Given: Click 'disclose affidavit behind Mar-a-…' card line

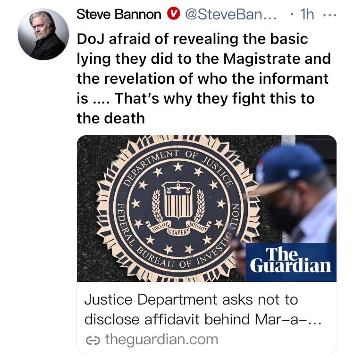Looking at the screenshot, I should [203, 319].
